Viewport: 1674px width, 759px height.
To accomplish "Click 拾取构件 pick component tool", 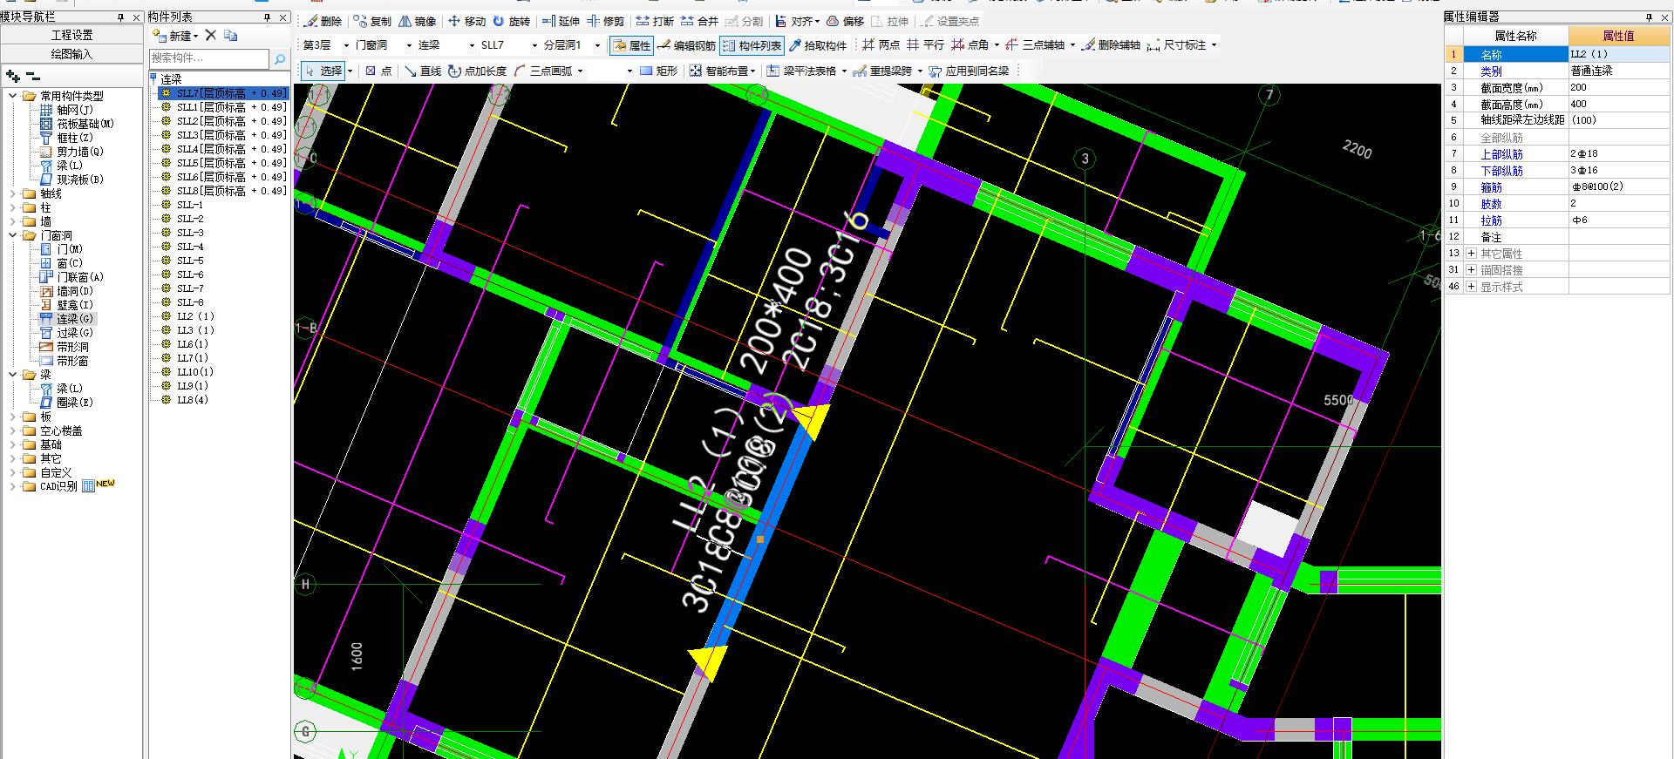I will 818,45.
